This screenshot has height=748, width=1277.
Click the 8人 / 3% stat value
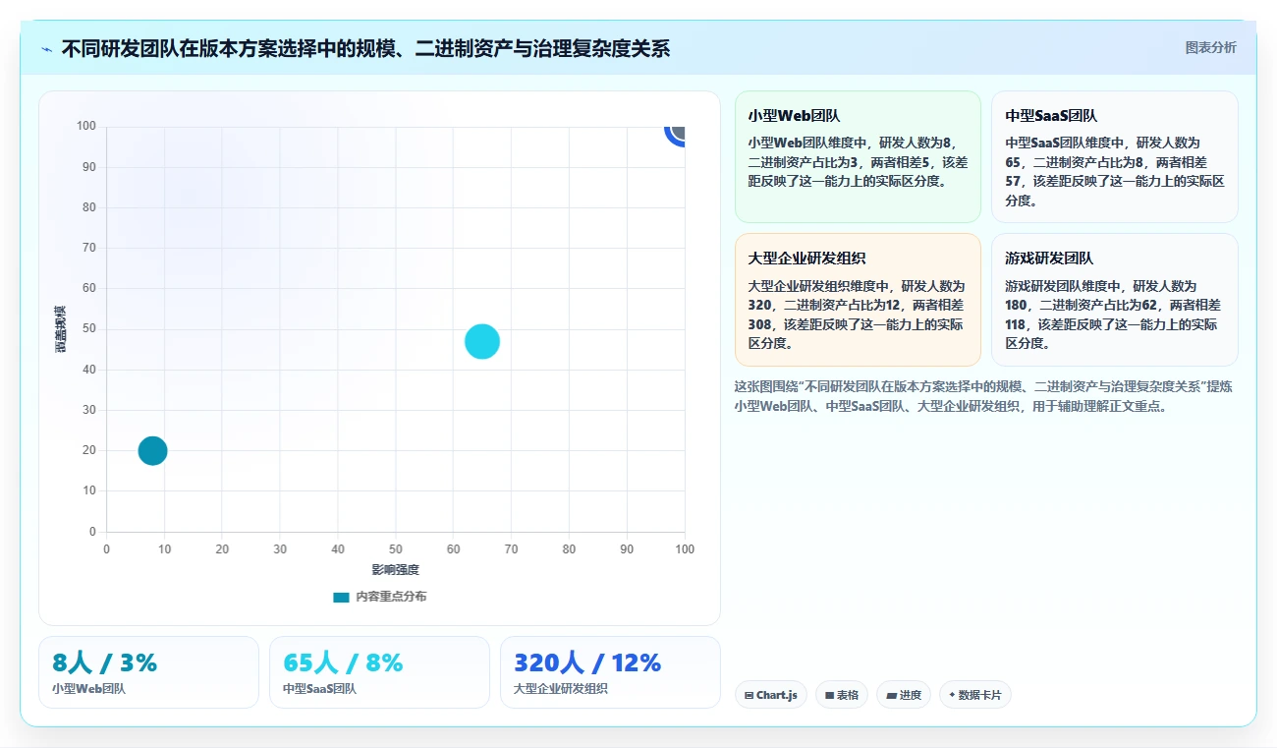pyautogui.click(x=104, y=662)
